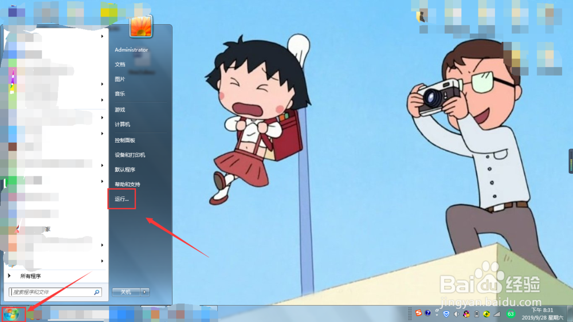This screenshot has width=573, height=322.
Task: Open 图片 from the Start menu
Action: tap(120, 79)
